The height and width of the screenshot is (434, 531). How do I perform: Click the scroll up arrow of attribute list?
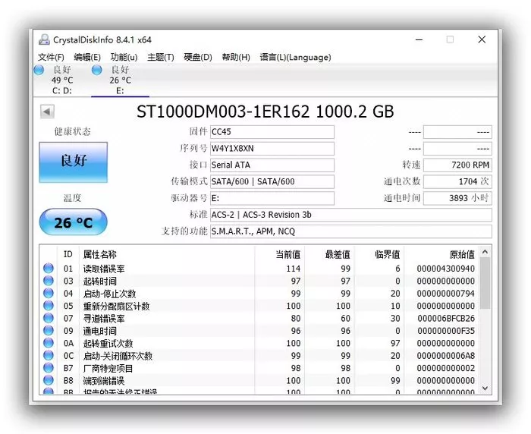point(485,252)
